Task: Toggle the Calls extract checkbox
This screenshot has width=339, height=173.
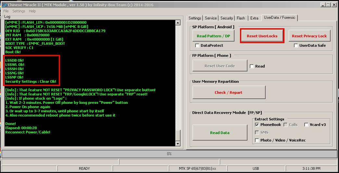Action: 285,125
